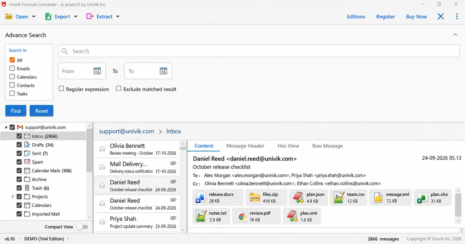Check the Calendars search scope checkbox

[12, 77]
